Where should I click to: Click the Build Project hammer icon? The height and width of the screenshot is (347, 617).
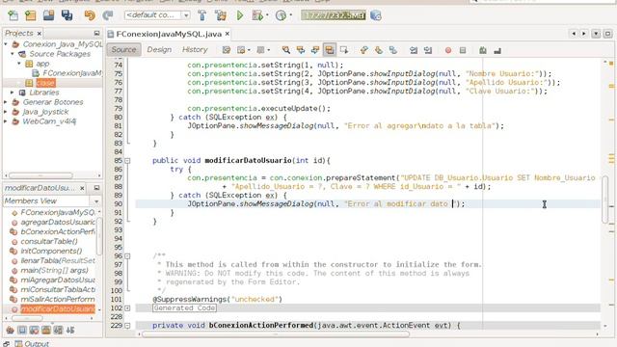tap(202, 15)
